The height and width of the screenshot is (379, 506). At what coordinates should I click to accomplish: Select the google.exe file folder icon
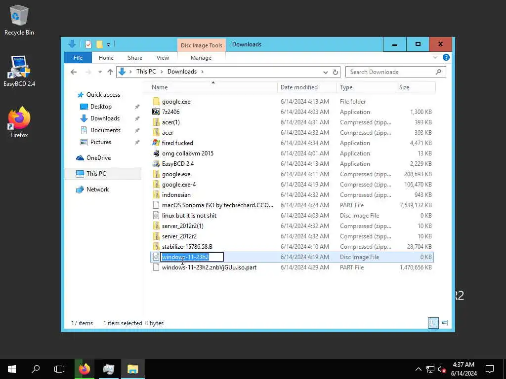click(x=156, y=102)
